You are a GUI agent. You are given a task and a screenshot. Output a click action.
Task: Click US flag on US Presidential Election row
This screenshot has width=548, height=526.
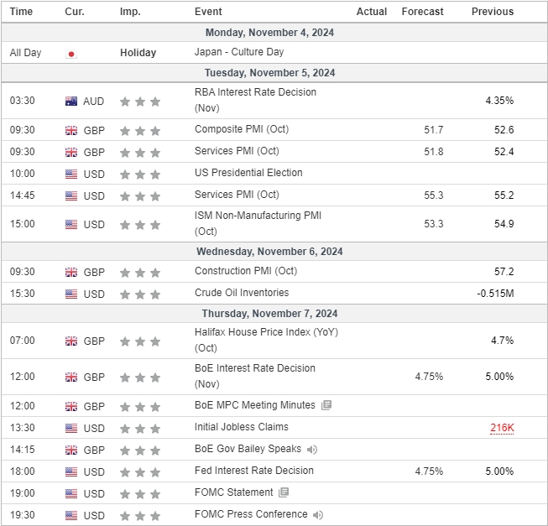tap(71, 174)
